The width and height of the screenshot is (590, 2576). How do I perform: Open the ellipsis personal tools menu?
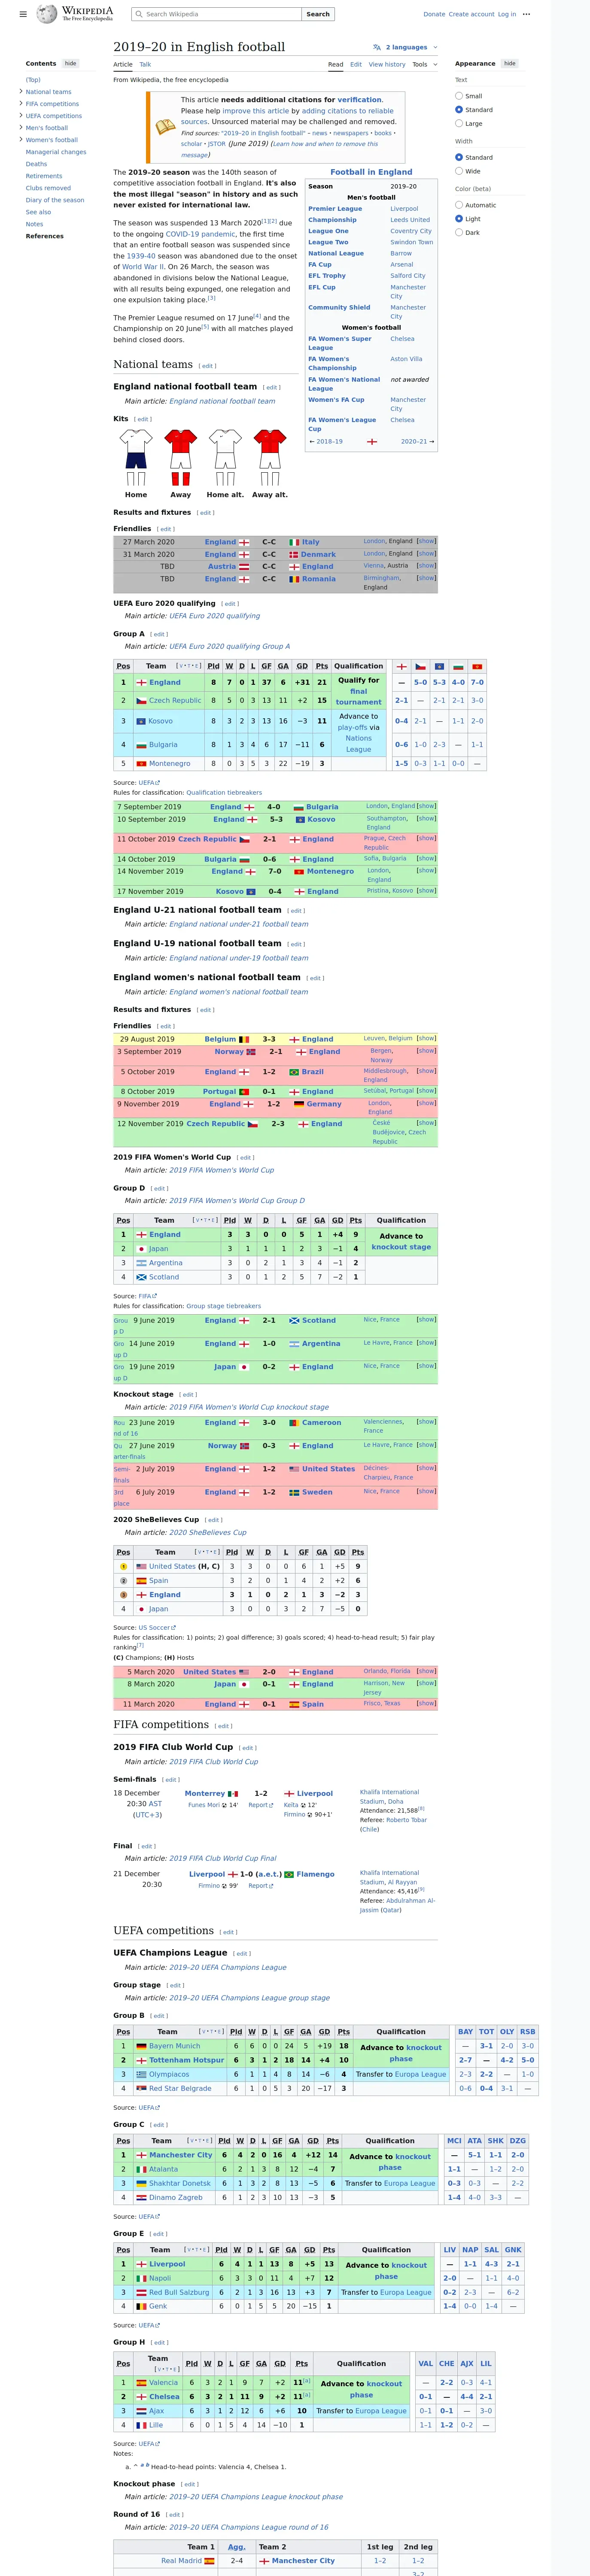(x=527, y=14)
